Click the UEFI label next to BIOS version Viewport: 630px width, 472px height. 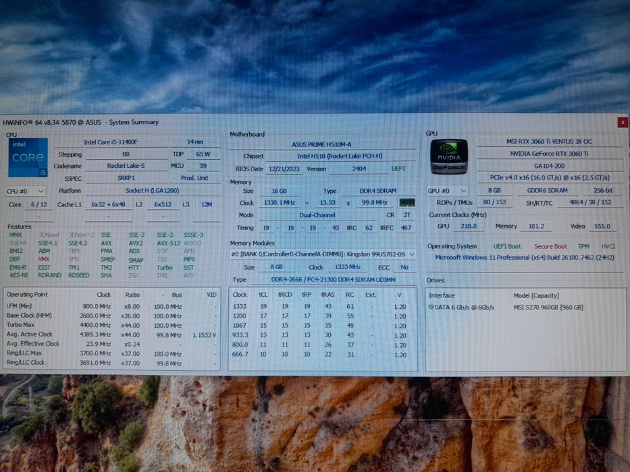tap(398, 169)
